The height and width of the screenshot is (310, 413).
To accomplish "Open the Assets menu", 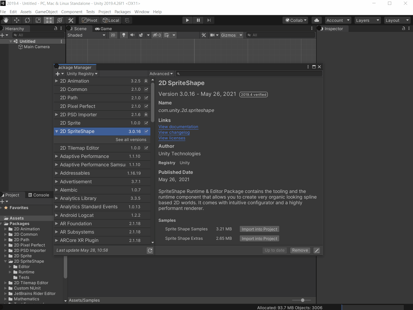I will [x=26, y=12].
